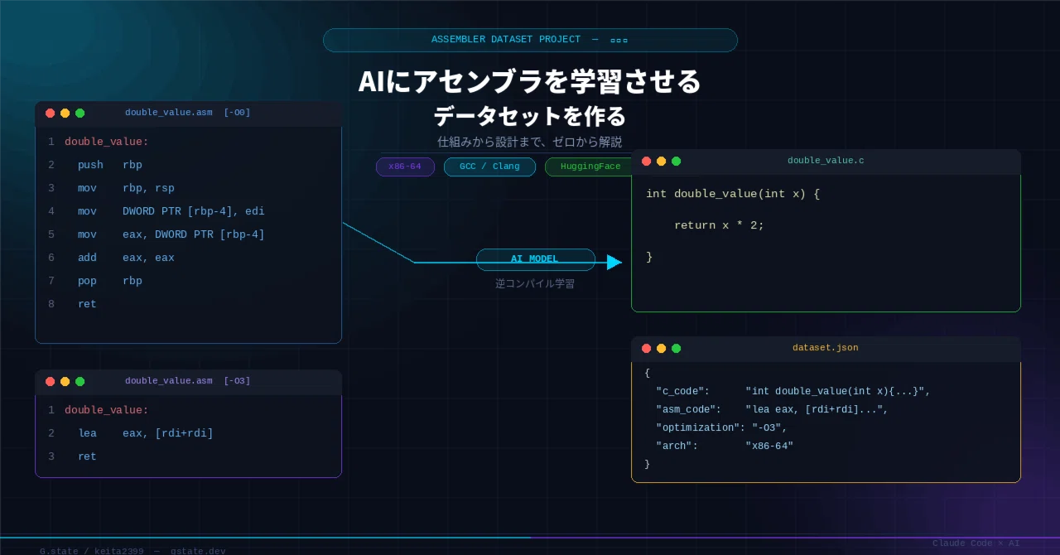
Task: Click the "optimization": "-O3" entry
Action: pyautogui.click(x=721, y=427)
